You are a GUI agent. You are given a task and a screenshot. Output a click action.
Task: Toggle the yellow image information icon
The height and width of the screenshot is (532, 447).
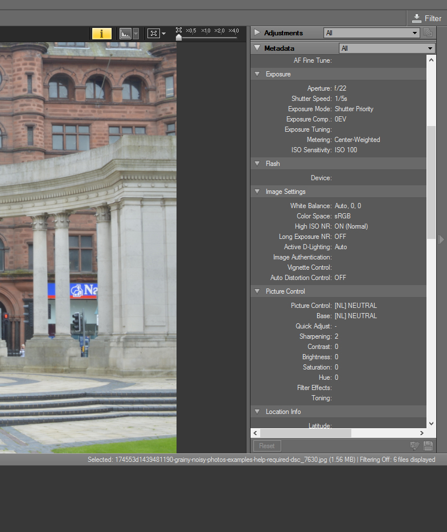[x=101, y=34]
